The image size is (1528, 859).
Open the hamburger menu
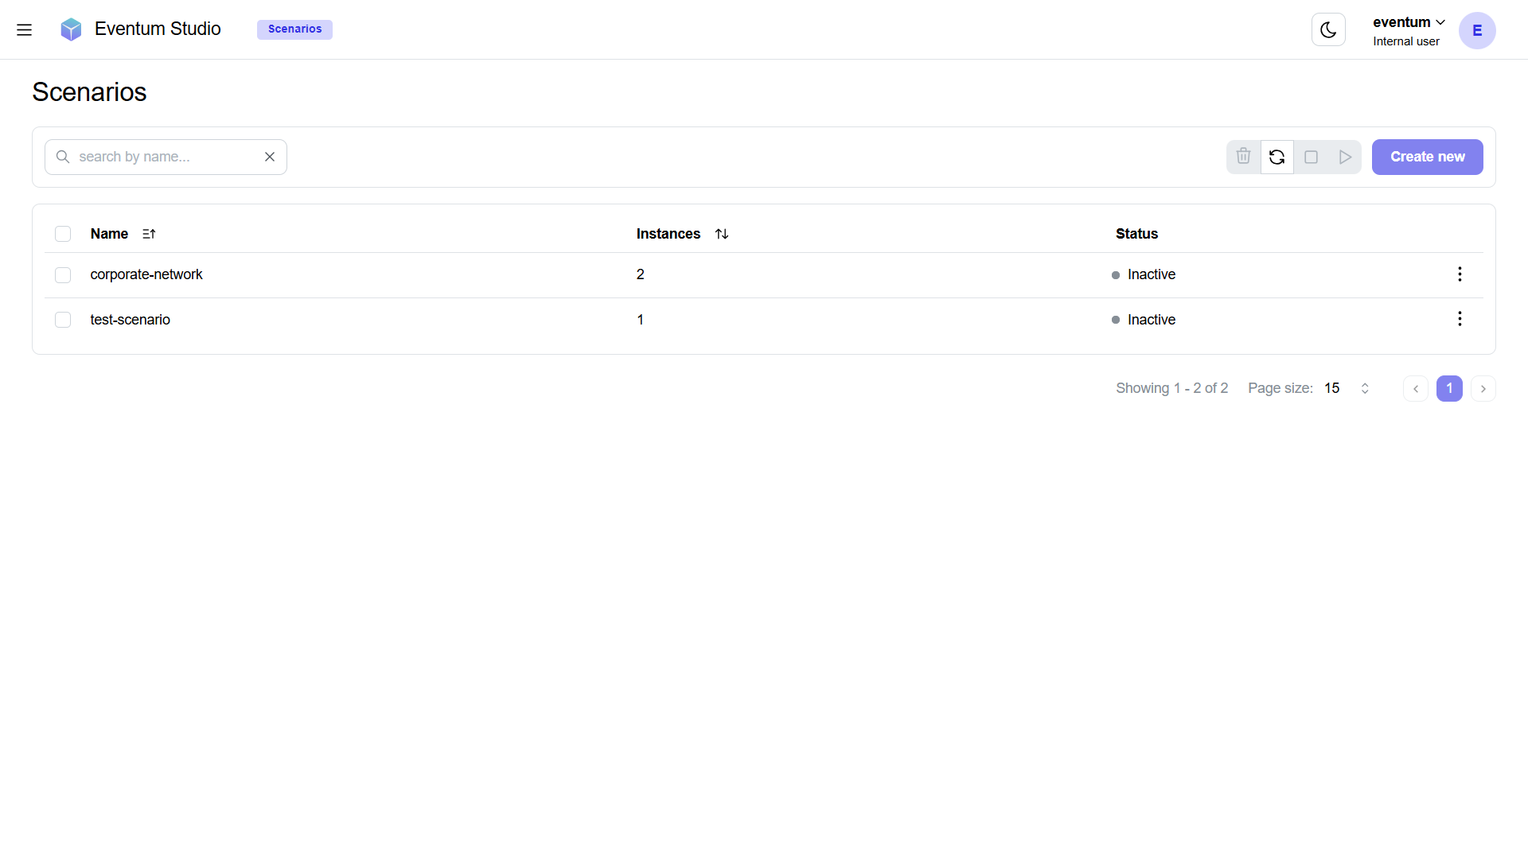click(x=25, y=29)
